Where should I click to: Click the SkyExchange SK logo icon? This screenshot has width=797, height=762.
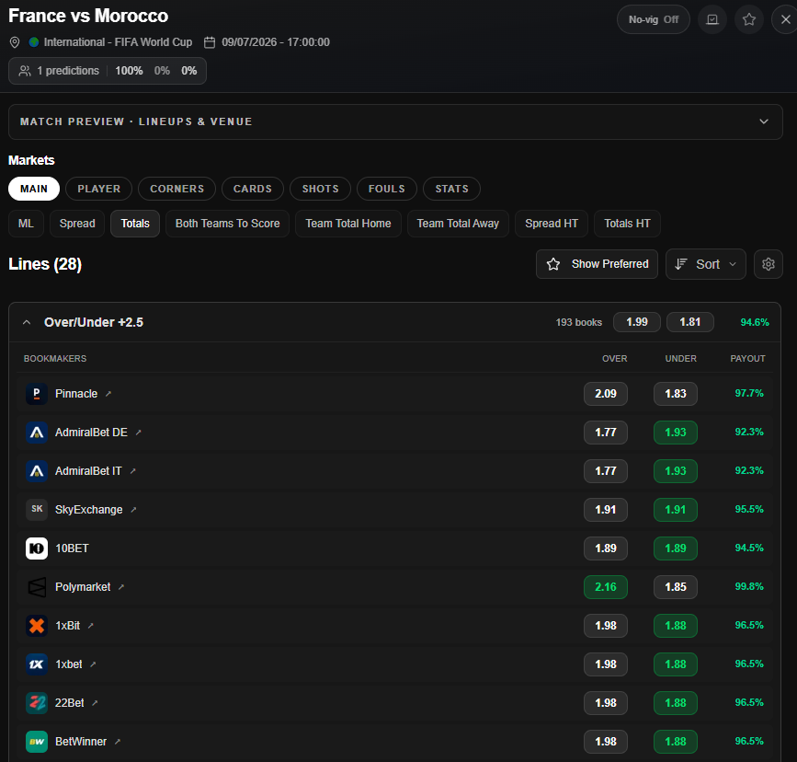37,510
